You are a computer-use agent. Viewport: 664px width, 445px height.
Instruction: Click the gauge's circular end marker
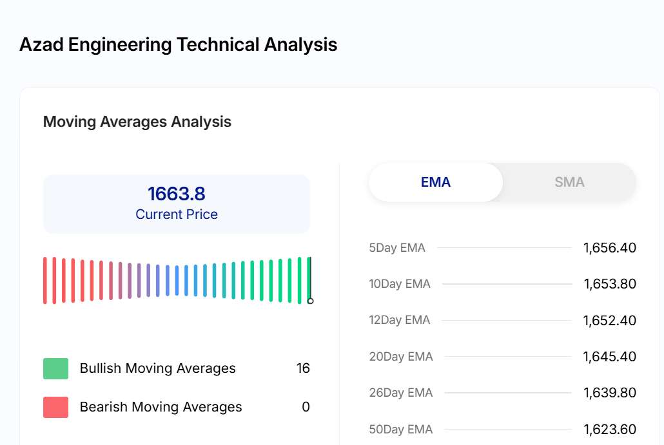(310, 301)
